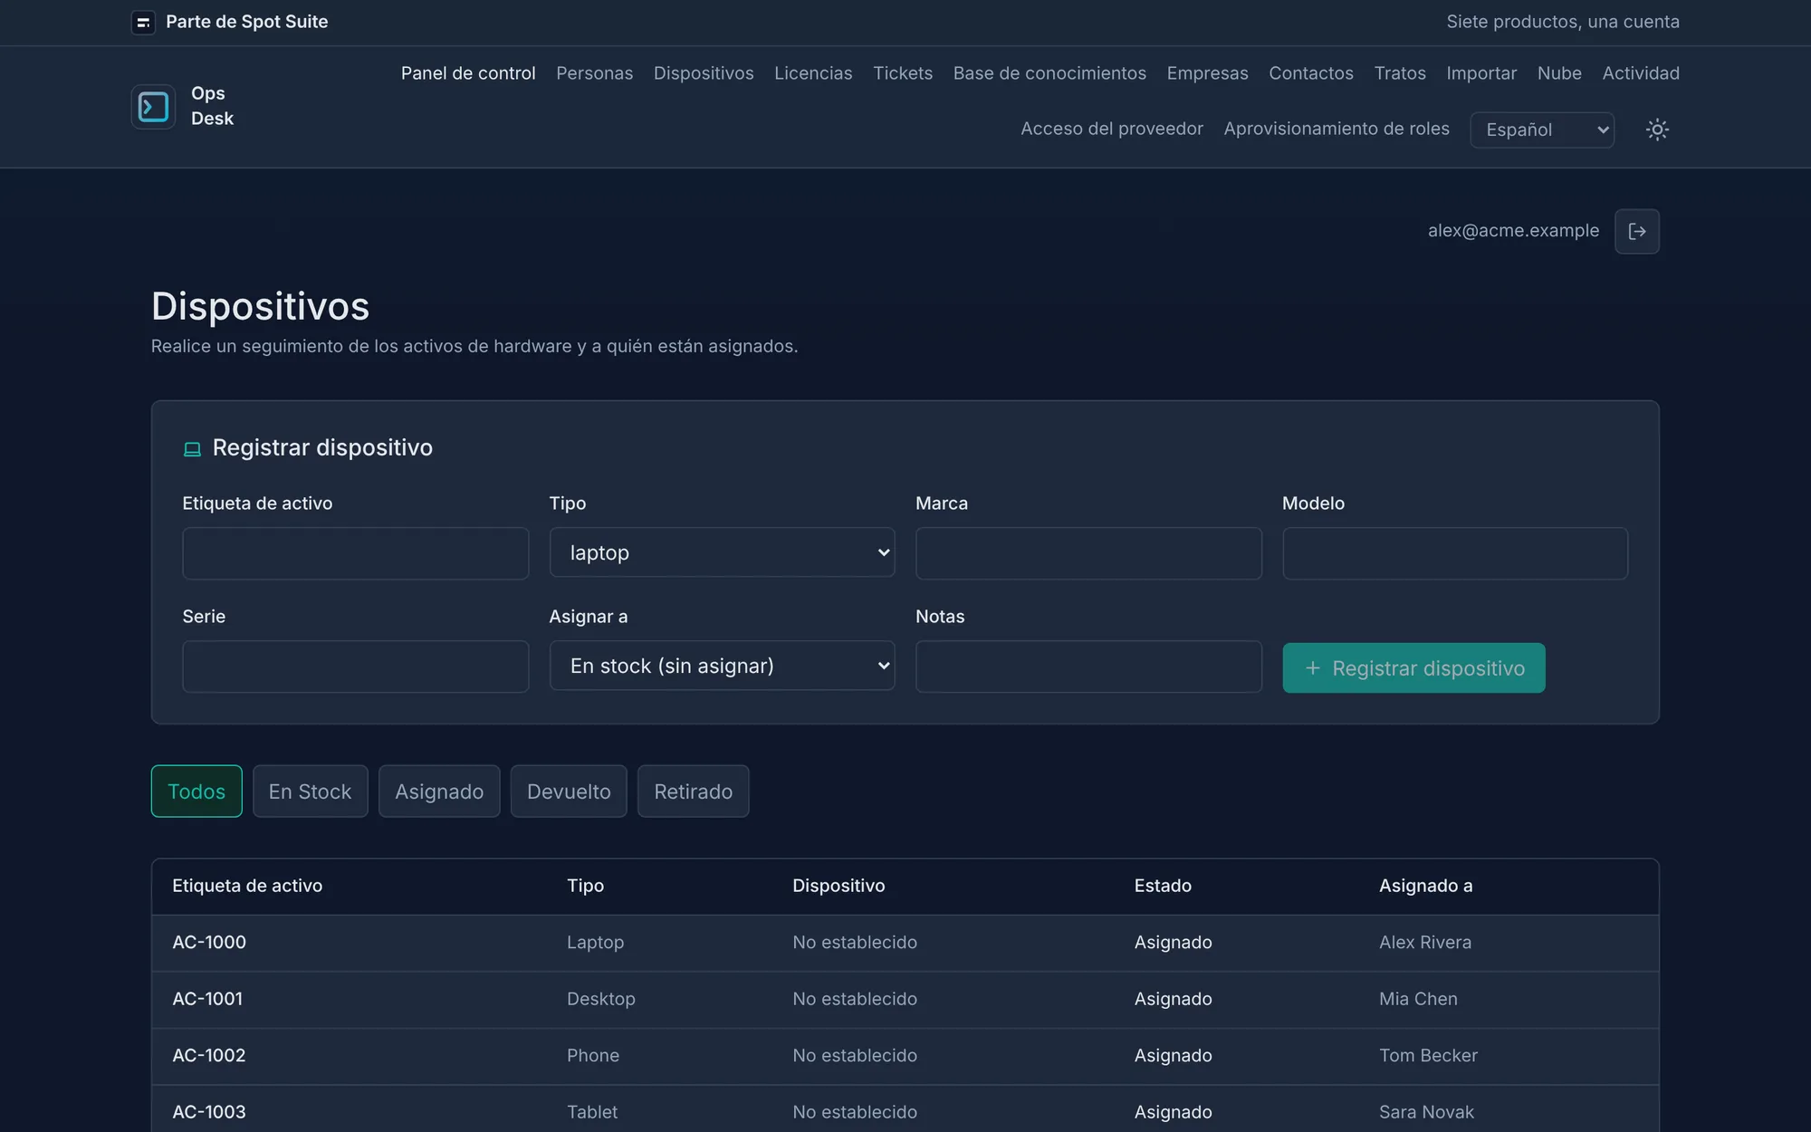Click the Dispositivo column header

(838, 886)
